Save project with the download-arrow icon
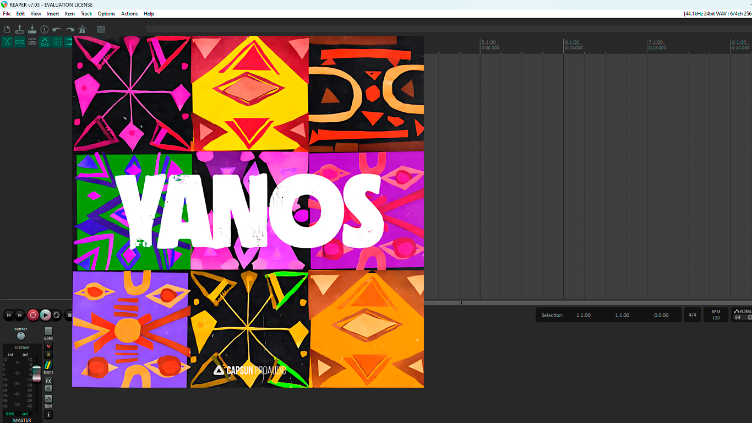 [32, 29]
